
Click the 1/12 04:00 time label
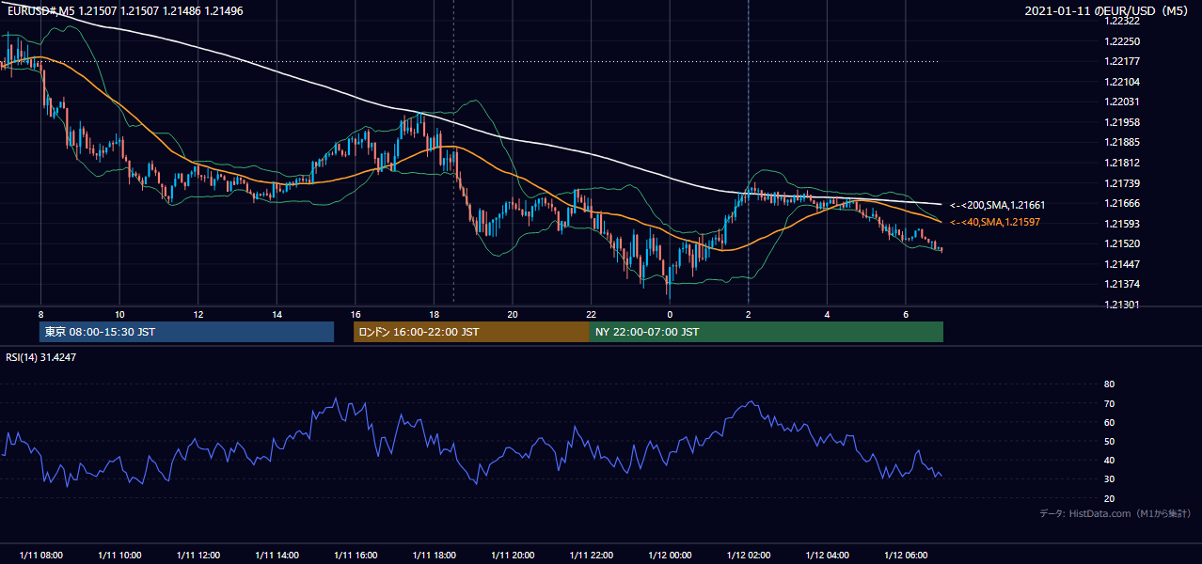826,555
